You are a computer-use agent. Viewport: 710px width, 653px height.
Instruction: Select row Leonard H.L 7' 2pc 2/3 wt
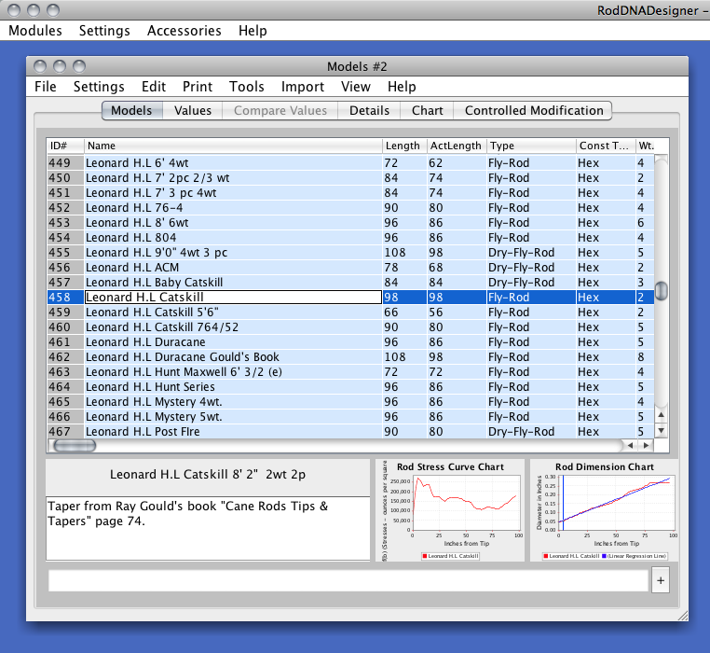350,178
